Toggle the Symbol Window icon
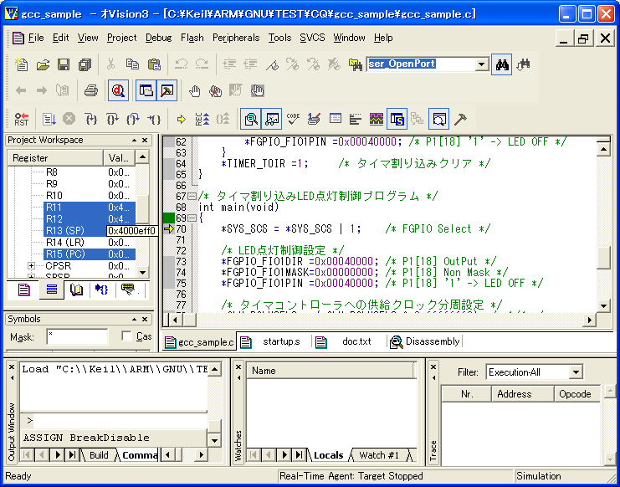This screenshot has height=487, width=620. pos(397,119)
